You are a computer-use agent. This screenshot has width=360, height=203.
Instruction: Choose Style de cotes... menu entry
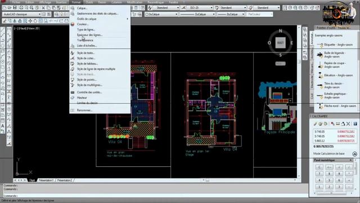[100, 58]
